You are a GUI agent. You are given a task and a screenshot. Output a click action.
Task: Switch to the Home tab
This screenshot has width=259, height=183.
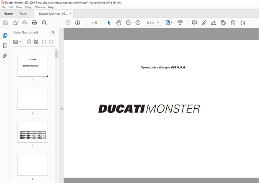(8, 14)
